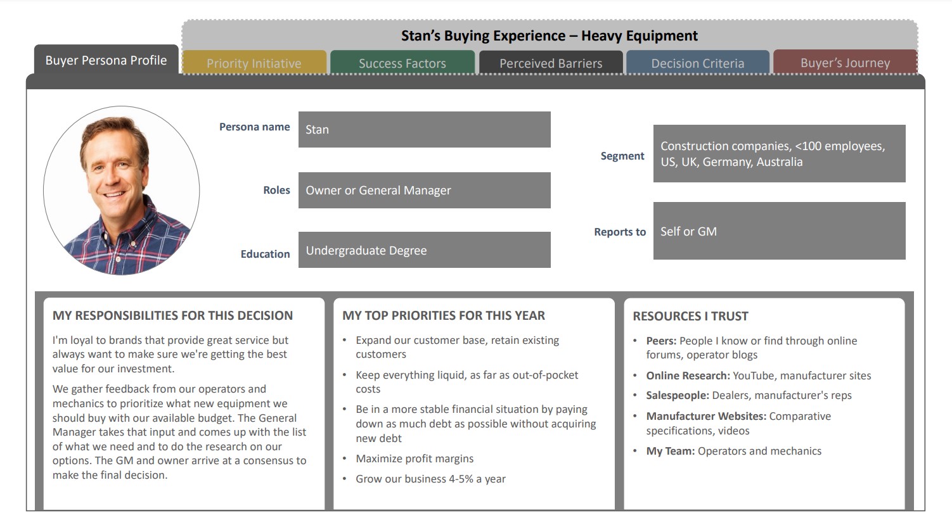Click the Reports to label
The image size is (952, 518).
coord(620,232)
